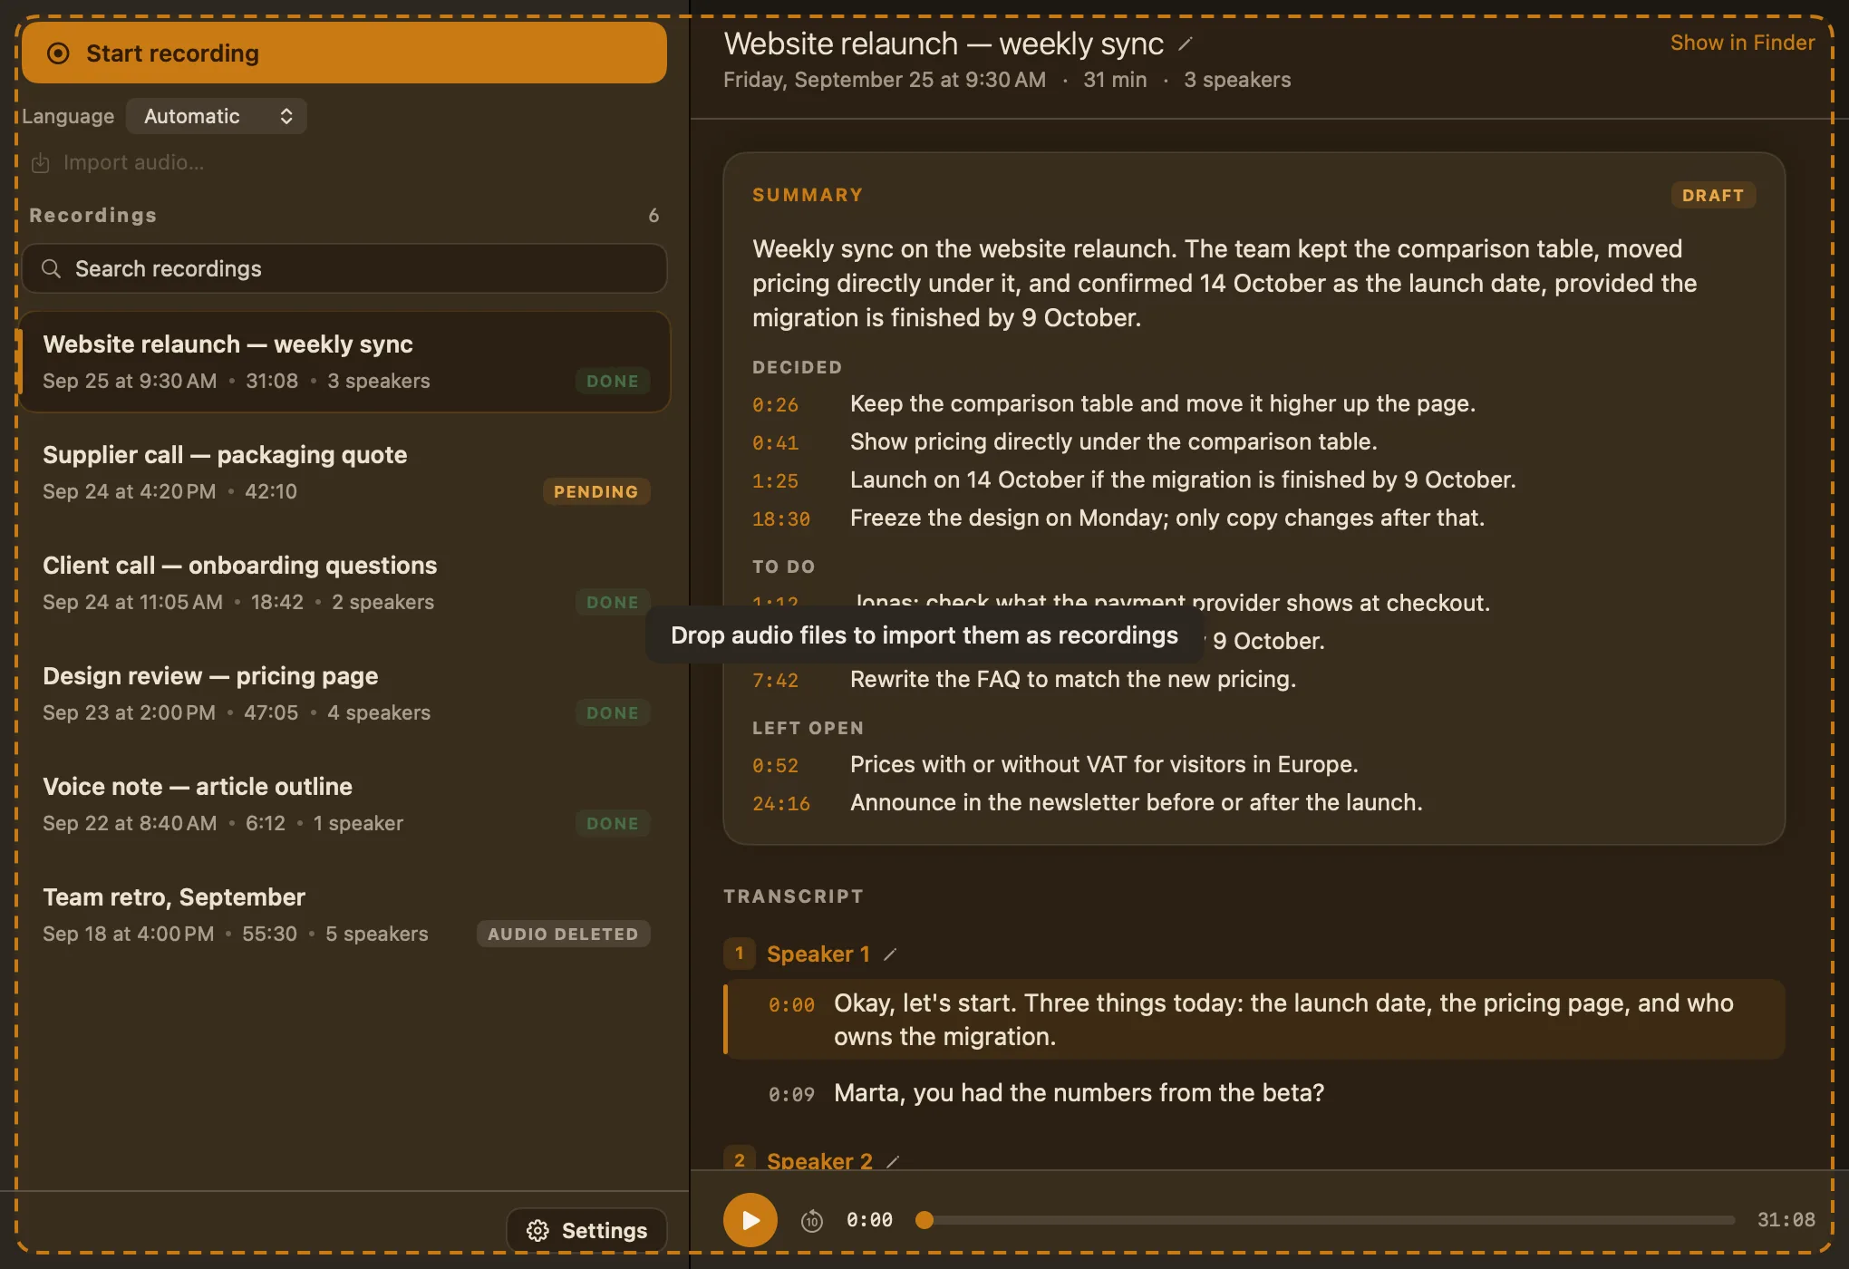Click the DRAFT badge in Summary
This screenshot has width=1849, height=1269.
(x=1712, y=195)
